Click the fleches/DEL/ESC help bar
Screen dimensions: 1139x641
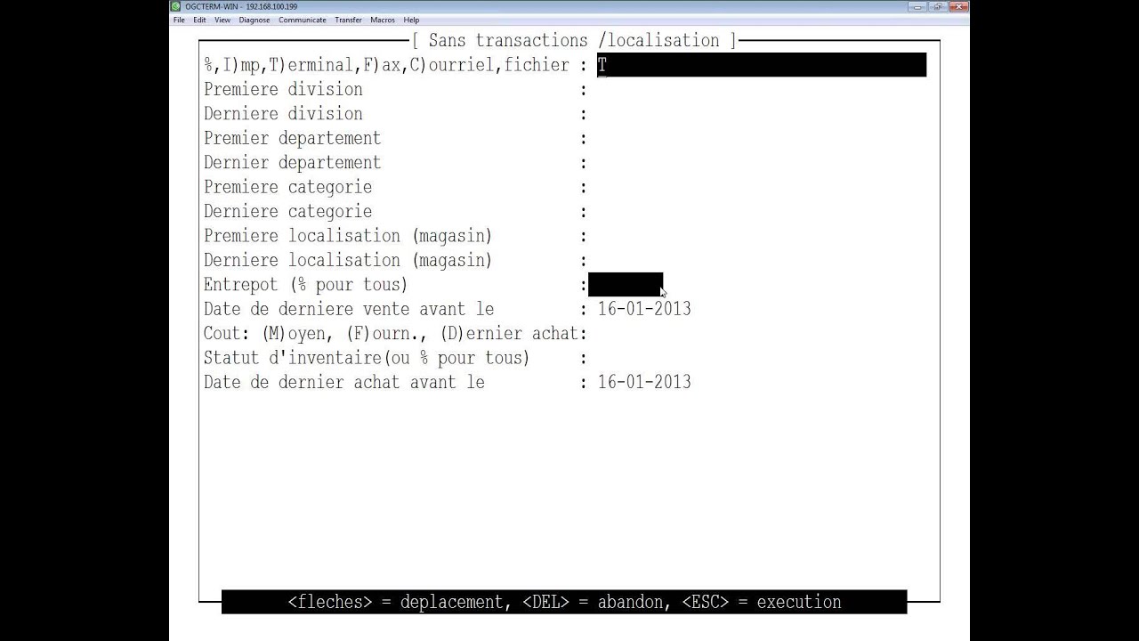coord(564,602)
